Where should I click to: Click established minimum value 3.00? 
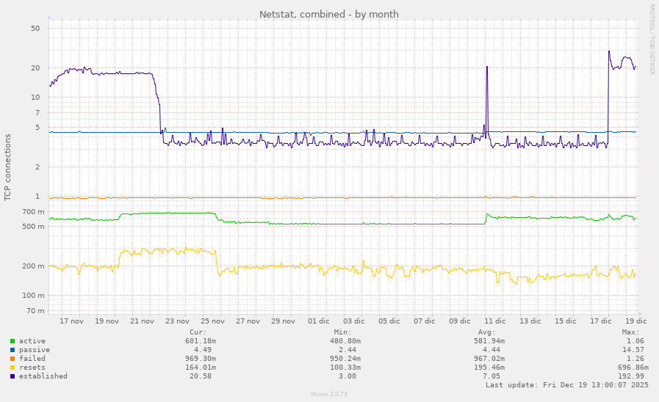click(x=347, y=376)
